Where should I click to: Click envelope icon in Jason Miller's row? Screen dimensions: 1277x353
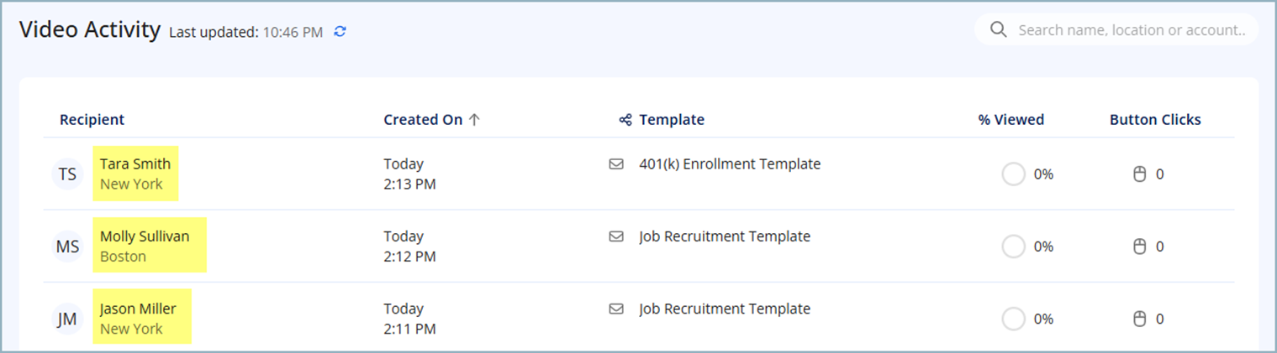pyautogui.click(x=616, y=309)
